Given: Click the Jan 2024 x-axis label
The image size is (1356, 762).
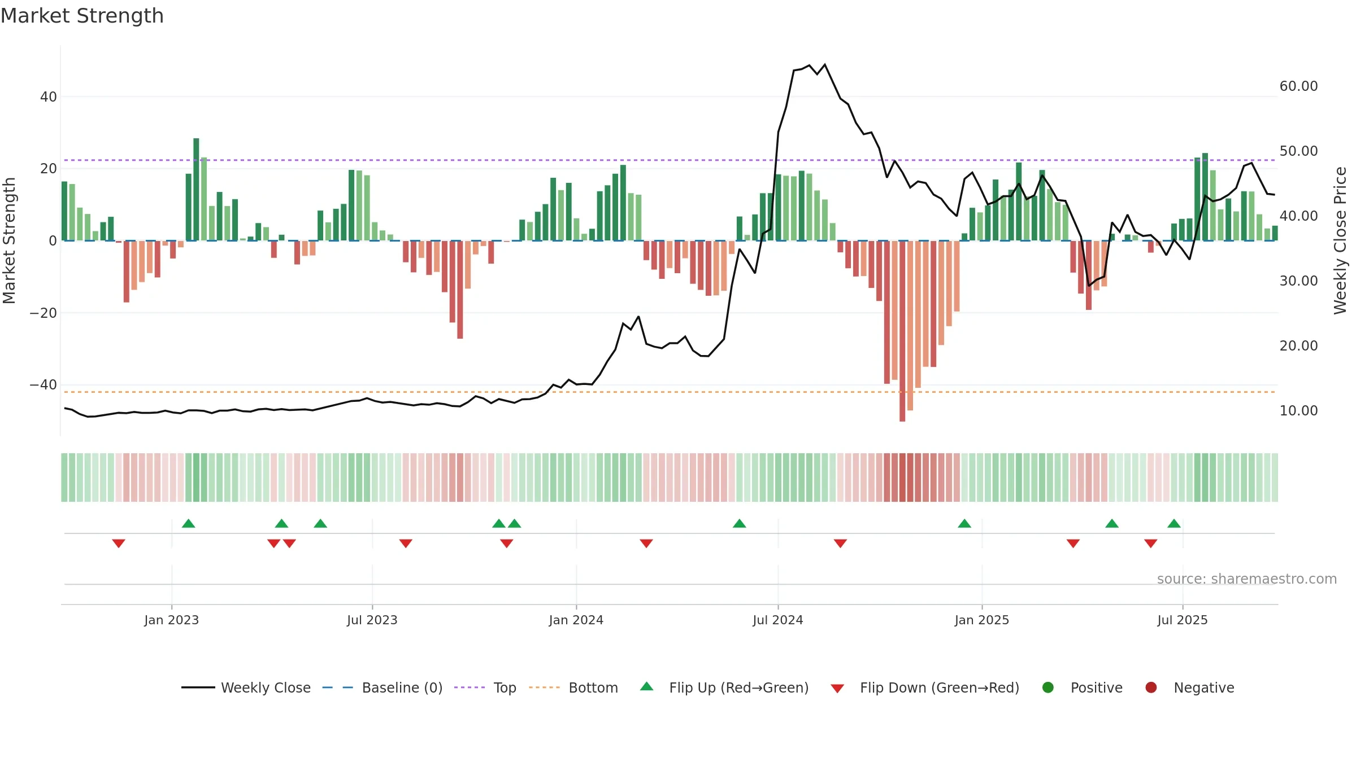Looking at the screenshot, I should click(x=576, y=620).
